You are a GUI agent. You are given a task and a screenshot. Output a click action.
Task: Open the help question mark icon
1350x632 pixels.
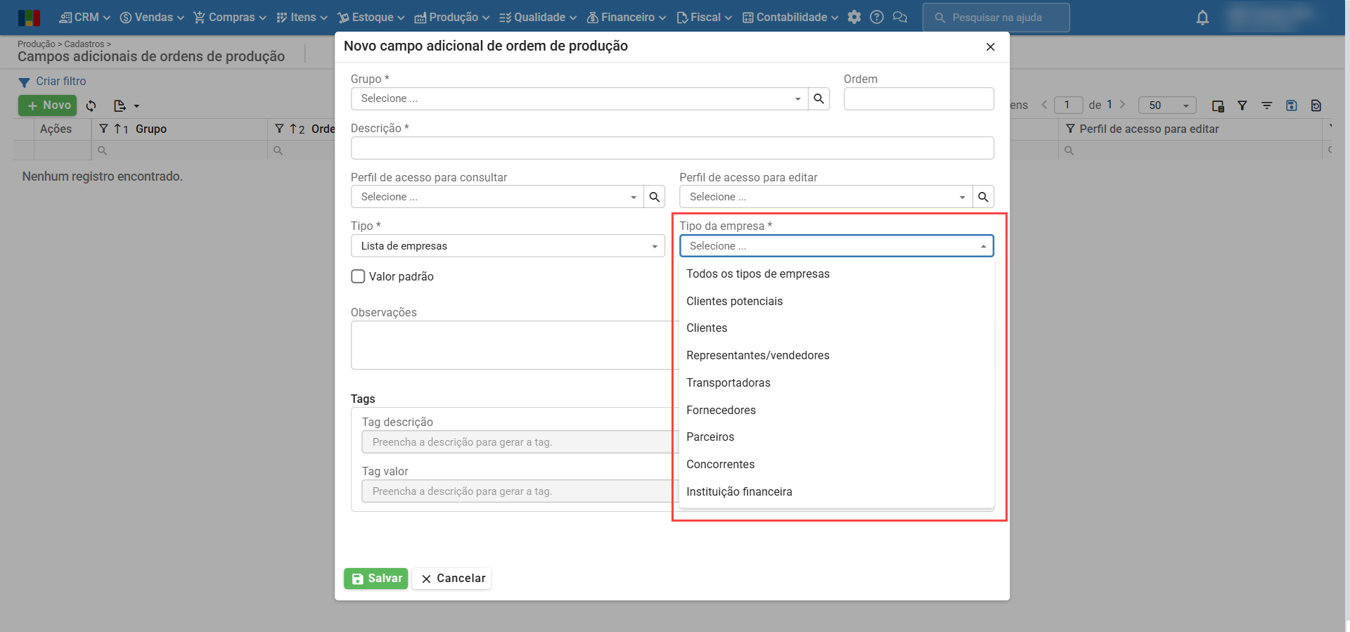pos(877,18)
